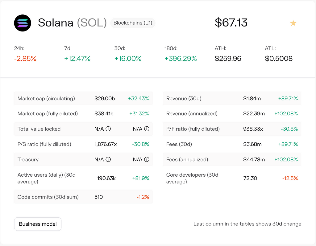The width and height of the screenshot is (316, 246).
Task: Select the 938.33x P/F ratio value
Action: pos(253,129)
